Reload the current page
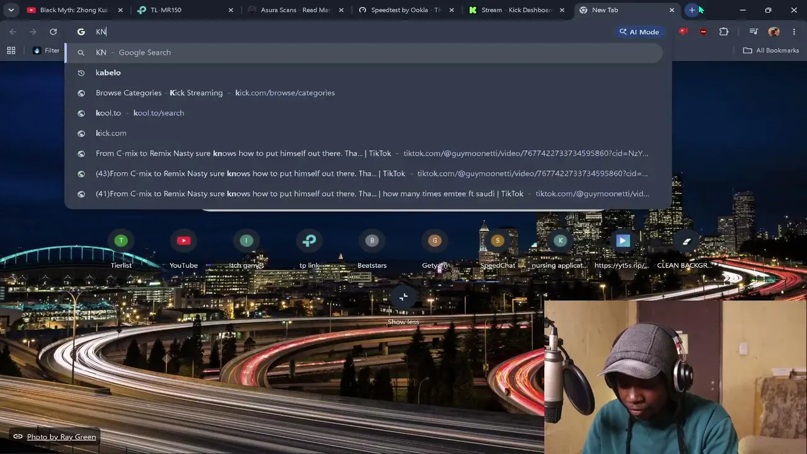The height and width of the screenshot is (454, 807). [53, 32]
